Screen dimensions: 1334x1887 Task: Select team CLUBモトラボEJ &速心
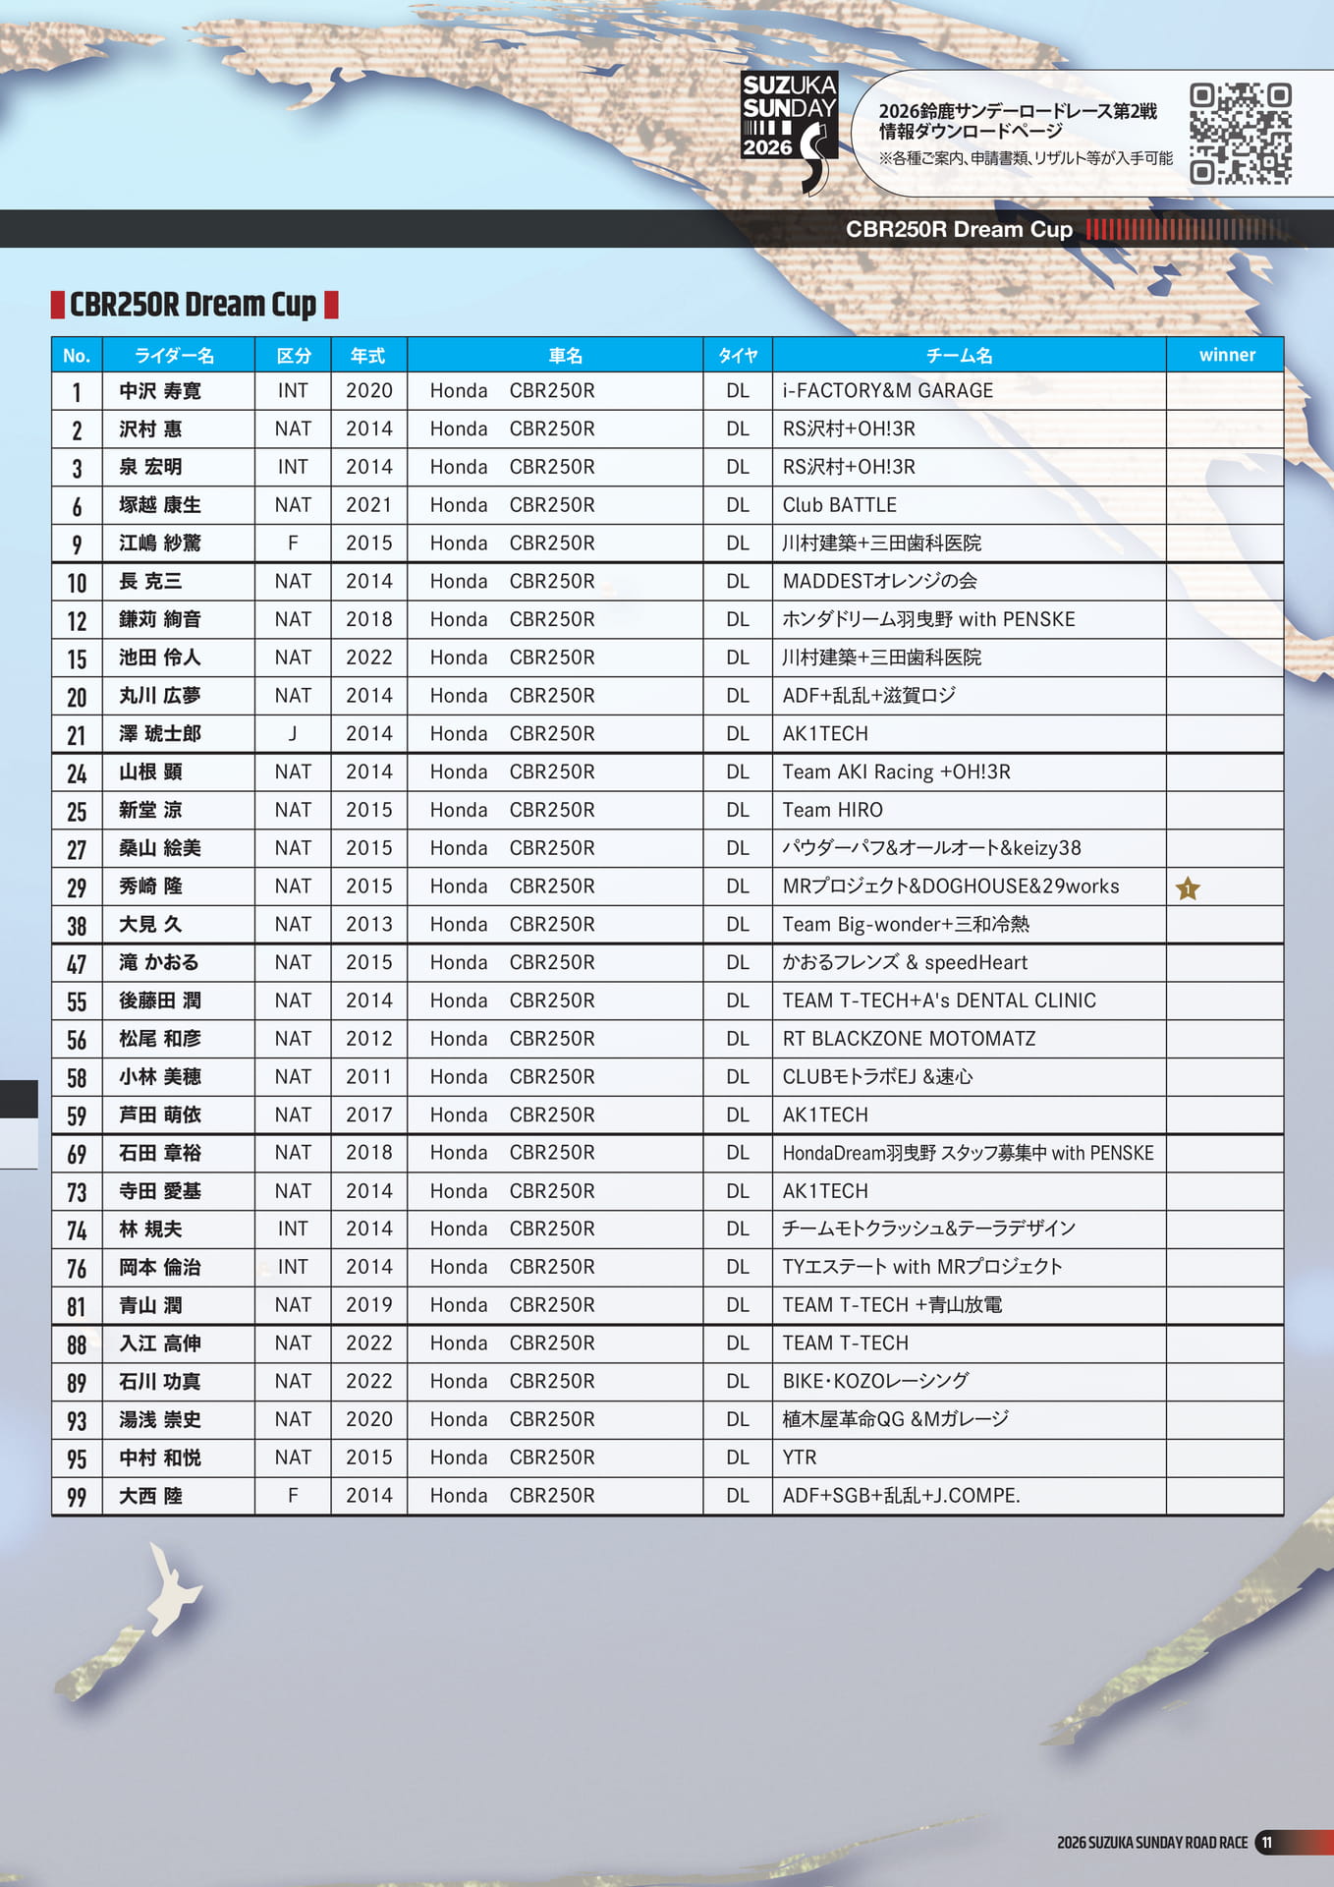point(877,1077)
